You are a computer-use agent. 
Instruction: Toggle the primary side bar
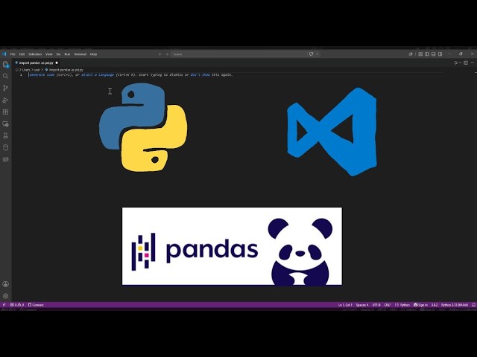pyautogui.click(x=427, y=54)
